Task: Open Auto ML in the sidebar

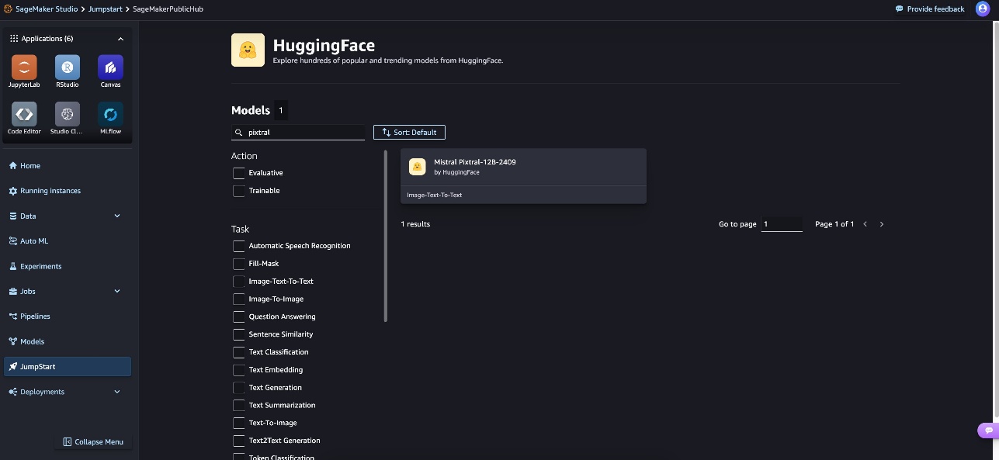Action: pos(68,241)
